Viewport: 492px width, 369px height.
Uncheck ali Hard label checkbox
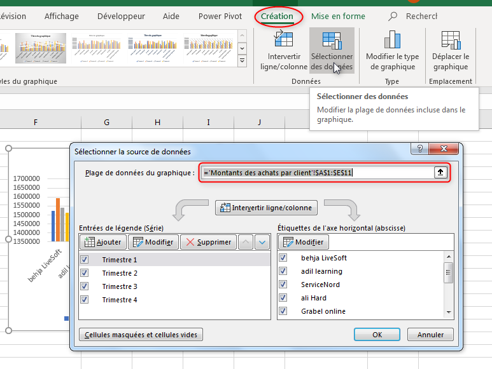pos(283,298)
